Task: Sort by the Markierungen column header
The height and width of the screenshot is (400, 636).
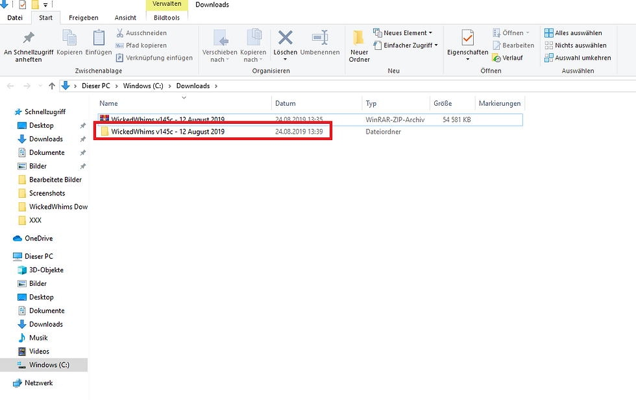Action: [x=500, y=103]
